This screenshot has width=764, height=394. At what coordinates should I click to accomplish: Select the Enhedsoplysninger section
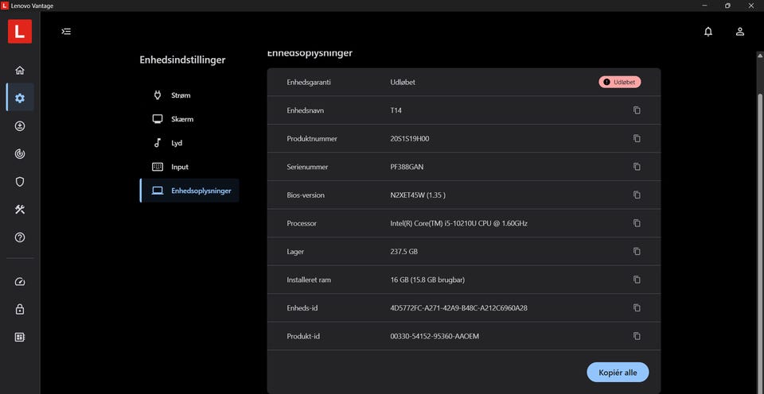[189, 191]
